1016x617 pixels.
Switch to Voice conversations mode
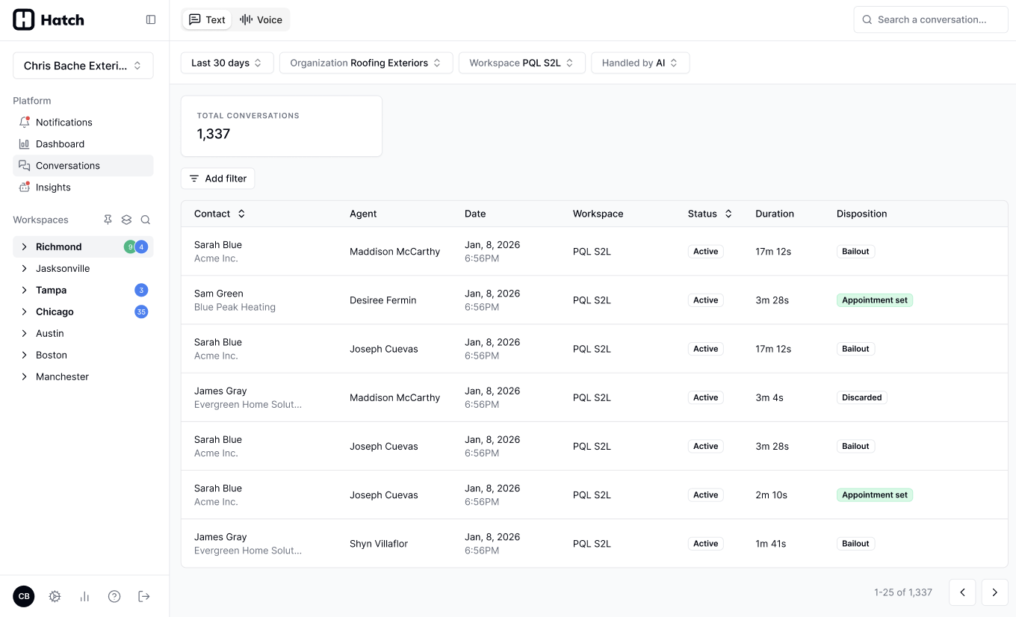point(261,19)
